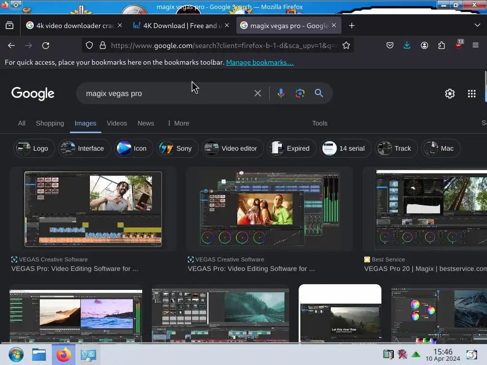
Task: Close the 4k video downloader crack tab
Action: tap(120, 25)
